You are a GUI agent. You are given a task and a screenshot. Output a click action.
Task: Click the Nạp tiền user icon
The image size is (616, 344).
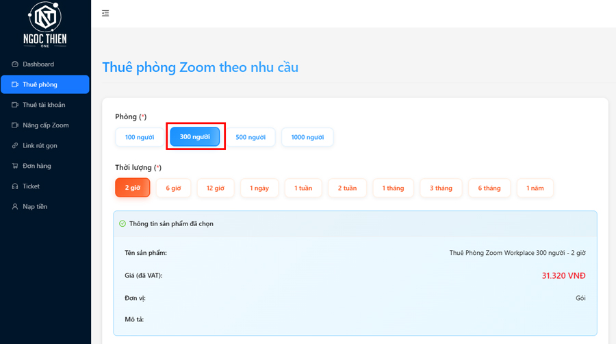[15, 206]
